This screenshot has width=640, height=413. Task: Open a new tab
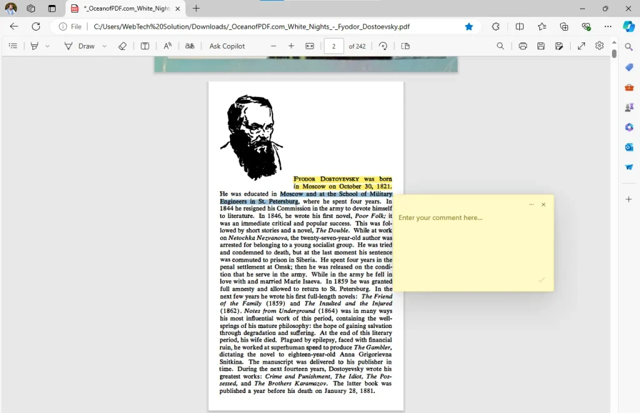point(196,9)
